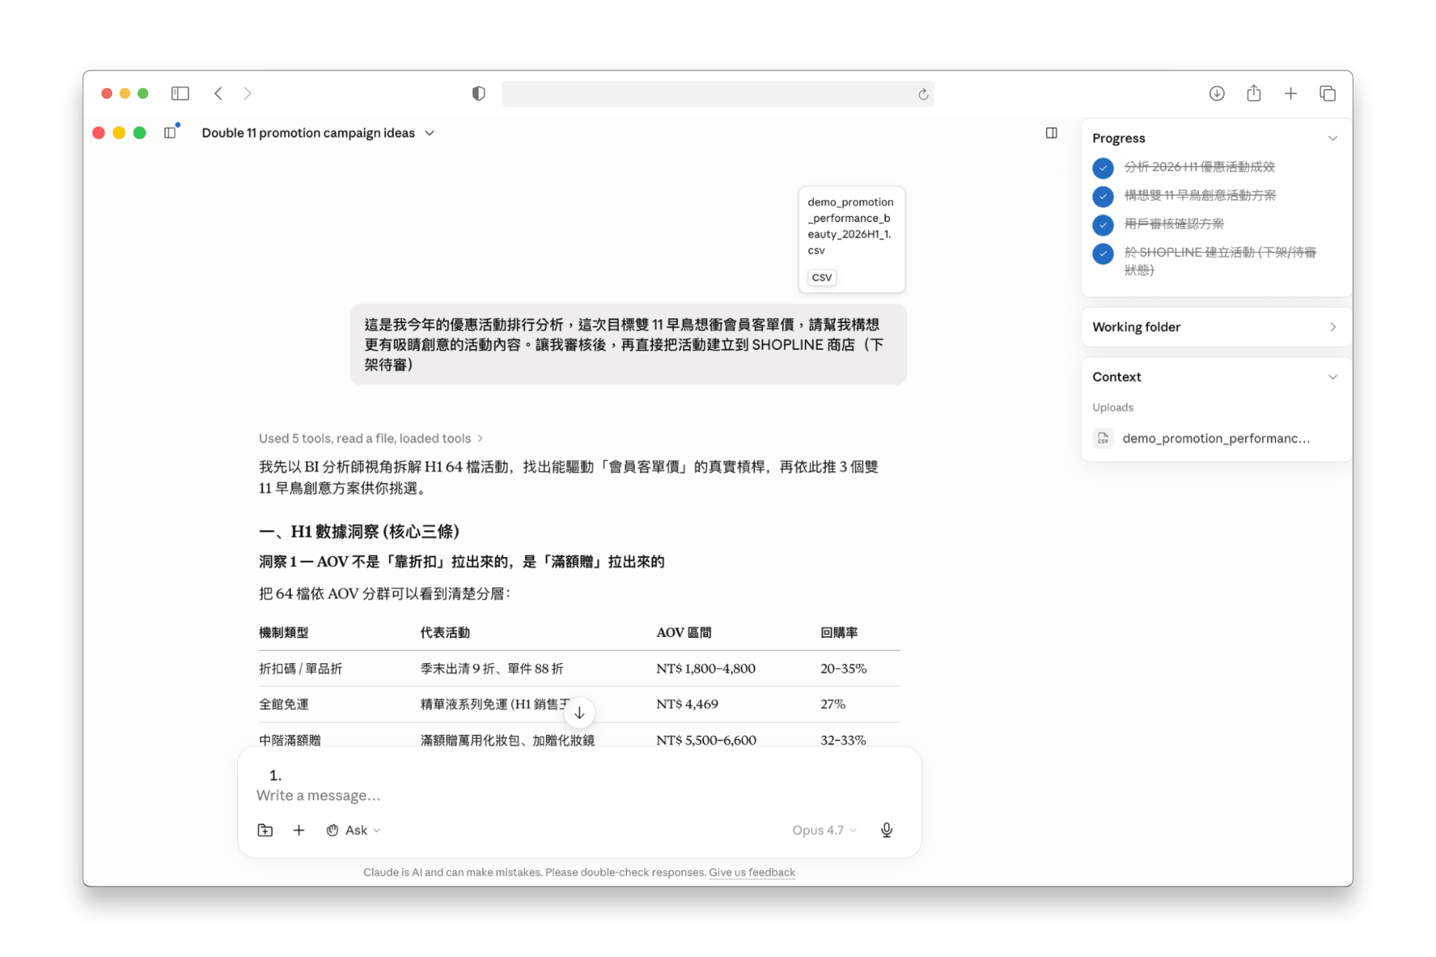1436x957 pixels.
Task: Toggle the Safari sidebar icon
Action: (x=179, y=93)
